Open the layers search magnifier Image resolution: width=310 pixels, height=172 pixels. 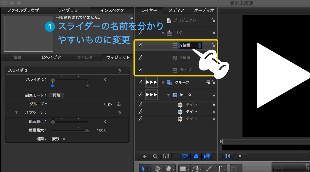pos(155,156)
